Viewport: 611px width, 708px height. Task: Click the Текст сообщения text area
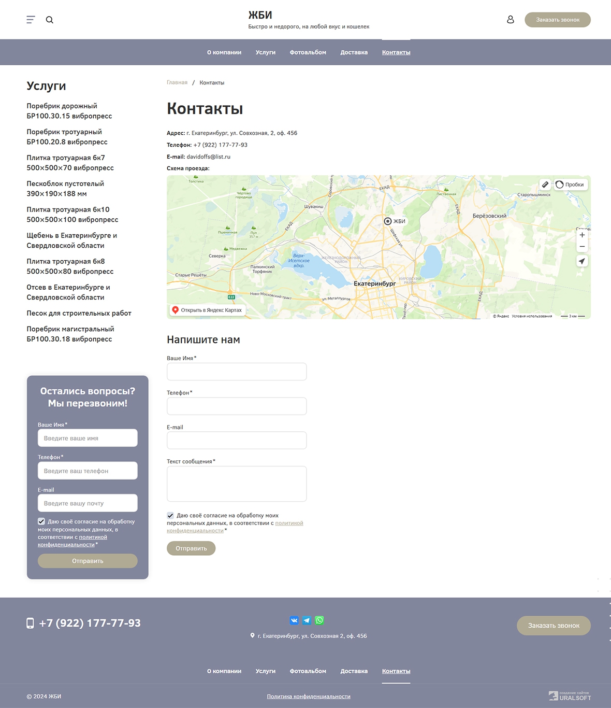[x=237, y=484]
